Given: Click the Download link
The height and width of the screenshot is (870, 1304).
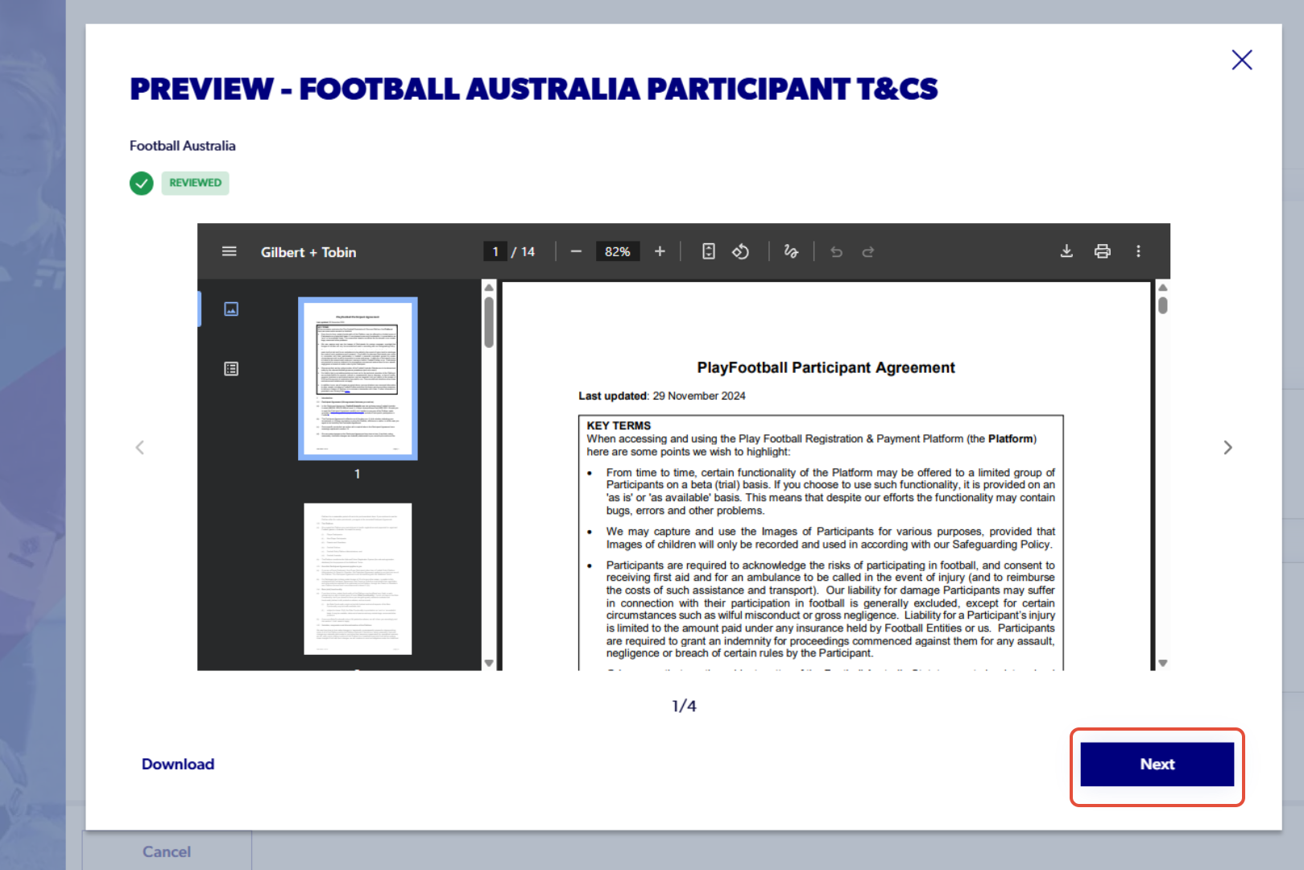Looking at the screenshot, I should click(178, 764).
